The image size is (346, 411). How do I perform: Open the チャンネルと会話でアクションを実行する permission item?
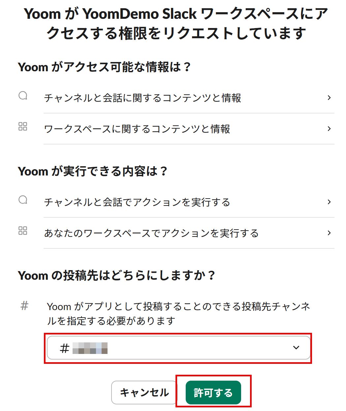tap(137, 202)
